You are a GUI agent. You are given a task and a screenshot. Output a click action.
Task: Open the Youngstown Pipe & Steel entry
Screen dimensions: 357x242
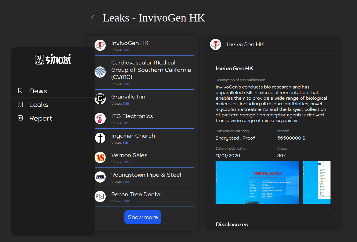point(146,175)
